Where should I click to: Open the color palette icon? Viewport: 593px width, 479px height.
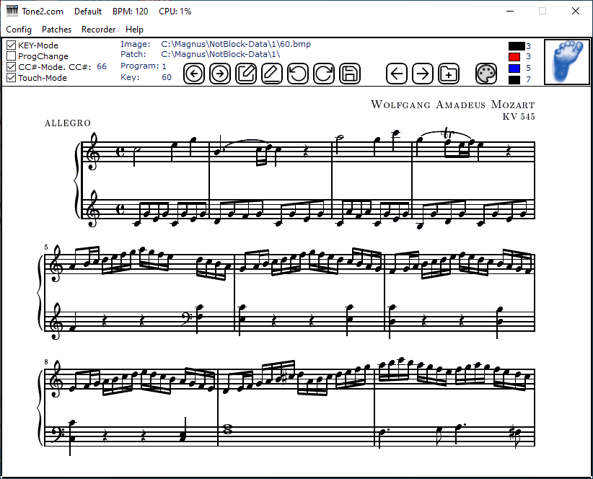point(486,74)
